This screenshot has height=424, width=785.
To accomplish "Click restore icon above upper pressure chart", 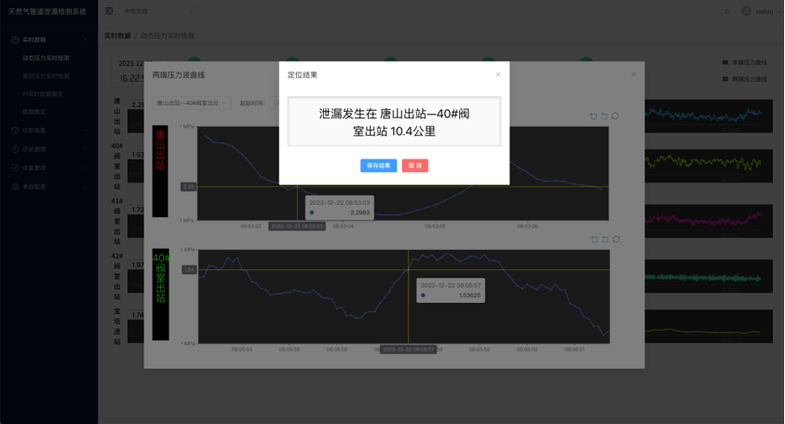I will click(616, 116).
